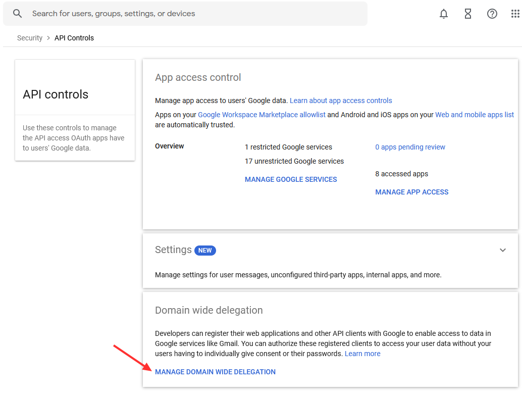The height and width of the screenshot is (395, 522).
Task: Open the help question mark icon
Action: pos(492,14)
